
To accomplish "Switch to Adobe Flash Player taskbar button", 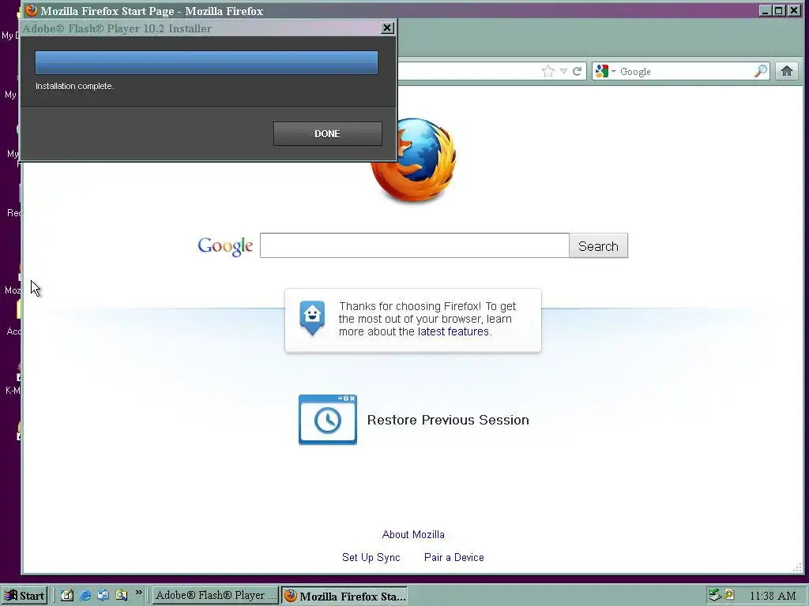I will pyautogui.click(x=214, y=595).
